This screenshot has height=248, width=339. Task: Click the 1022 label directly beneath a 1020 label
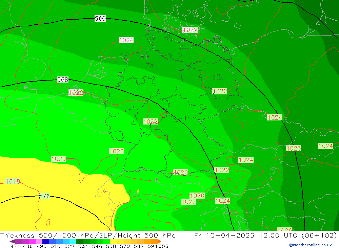(x=189, y=202)
